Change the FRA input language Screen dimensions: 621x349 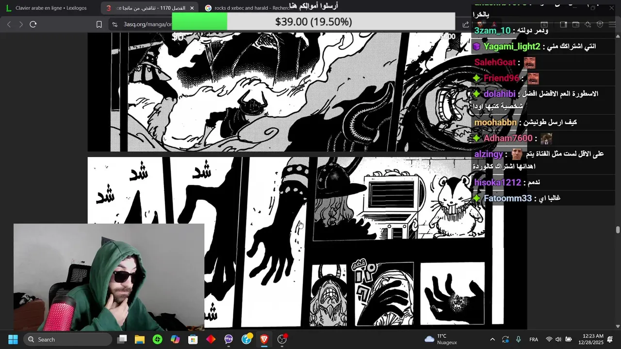(x=534, y=339)
